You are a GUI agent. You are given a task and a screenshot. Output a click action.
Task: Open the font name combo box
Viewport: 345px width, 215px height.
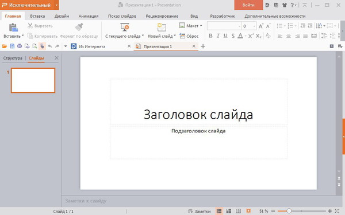(x=224, y=26)
